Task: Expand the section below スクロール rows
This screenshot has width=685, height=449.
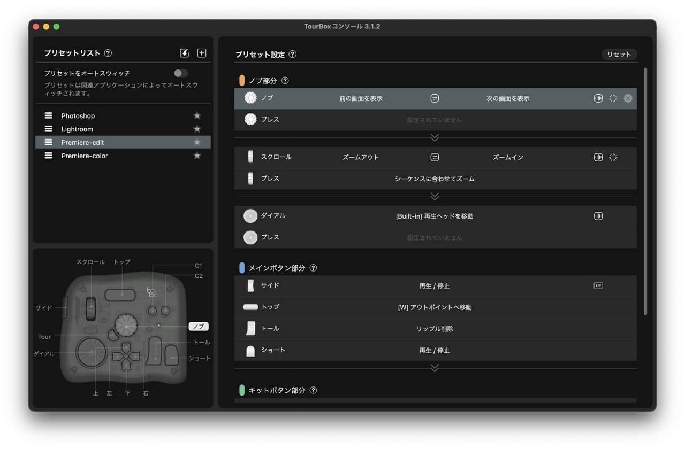Action: tap(435, 197)
